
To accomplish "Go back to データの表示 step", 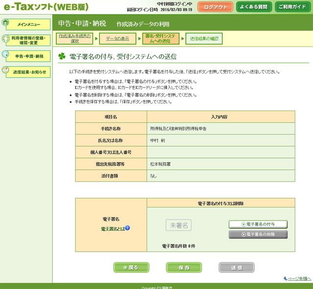I will (117, 38).
